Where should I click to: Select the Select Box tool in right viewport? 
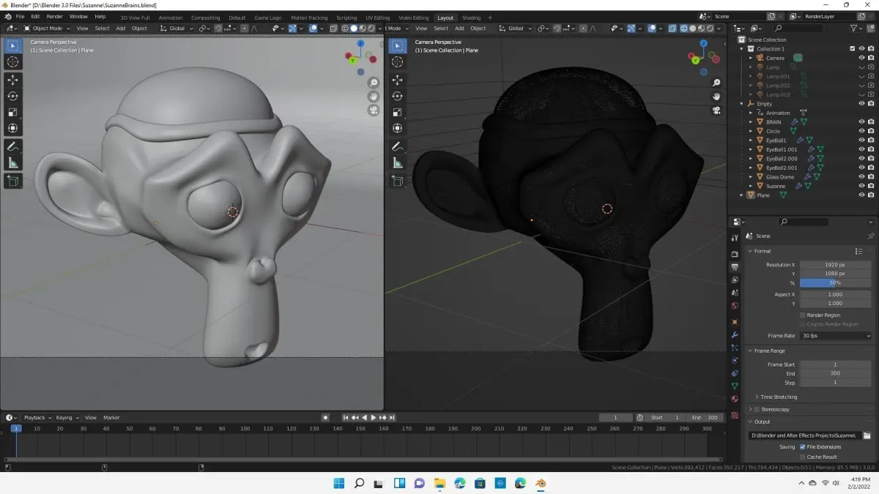(397, 46)
